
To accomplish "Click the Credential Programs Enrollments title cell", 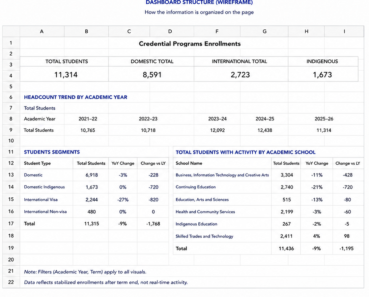I will (190, 44).
